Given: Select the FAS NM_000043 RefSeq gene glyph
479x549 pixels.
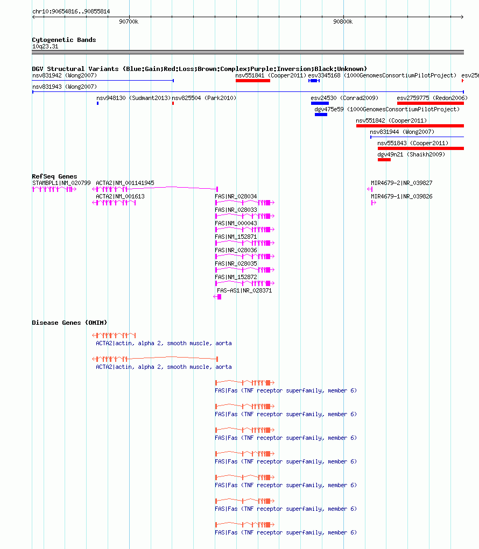Looking at the screenshot, I should pyautogui.click(x=244, y=230).
